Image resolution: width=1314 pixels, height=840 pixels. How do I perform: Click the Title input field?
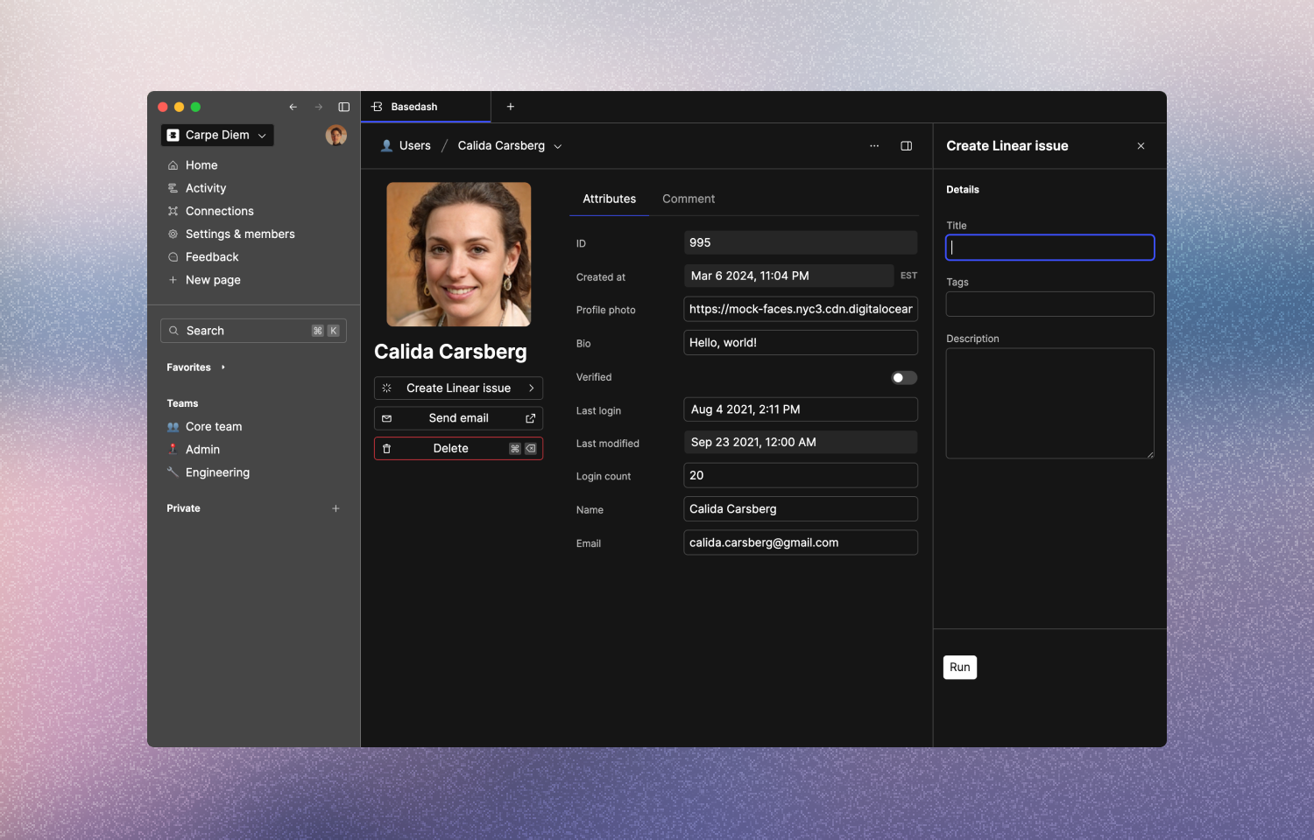pyautogui.click(x=1050, y=248)
